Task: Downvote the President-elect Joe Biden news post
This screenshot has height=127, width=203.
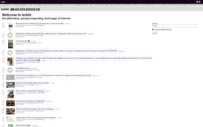Action: 3,79
